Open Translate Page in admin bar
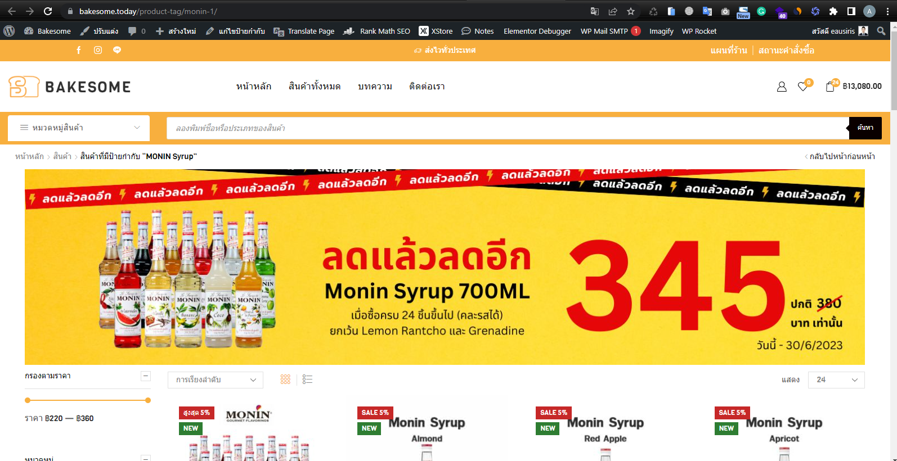Screen dimensions: 897x461 pyautogui.click(x=304, y=31)
